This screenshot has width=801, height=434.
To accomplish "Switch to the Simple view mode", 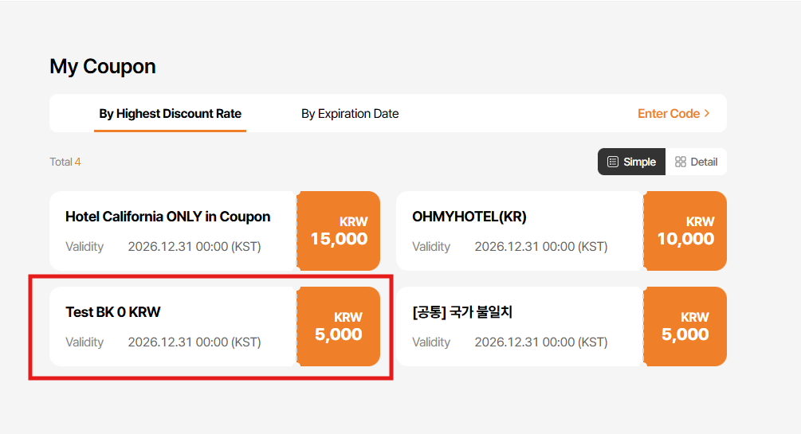I will (631, 162).
